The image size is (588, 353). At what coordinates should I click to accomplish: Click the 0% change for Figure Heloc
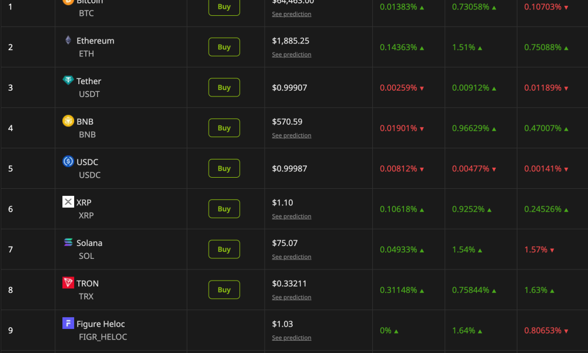(x=386, y=331)
